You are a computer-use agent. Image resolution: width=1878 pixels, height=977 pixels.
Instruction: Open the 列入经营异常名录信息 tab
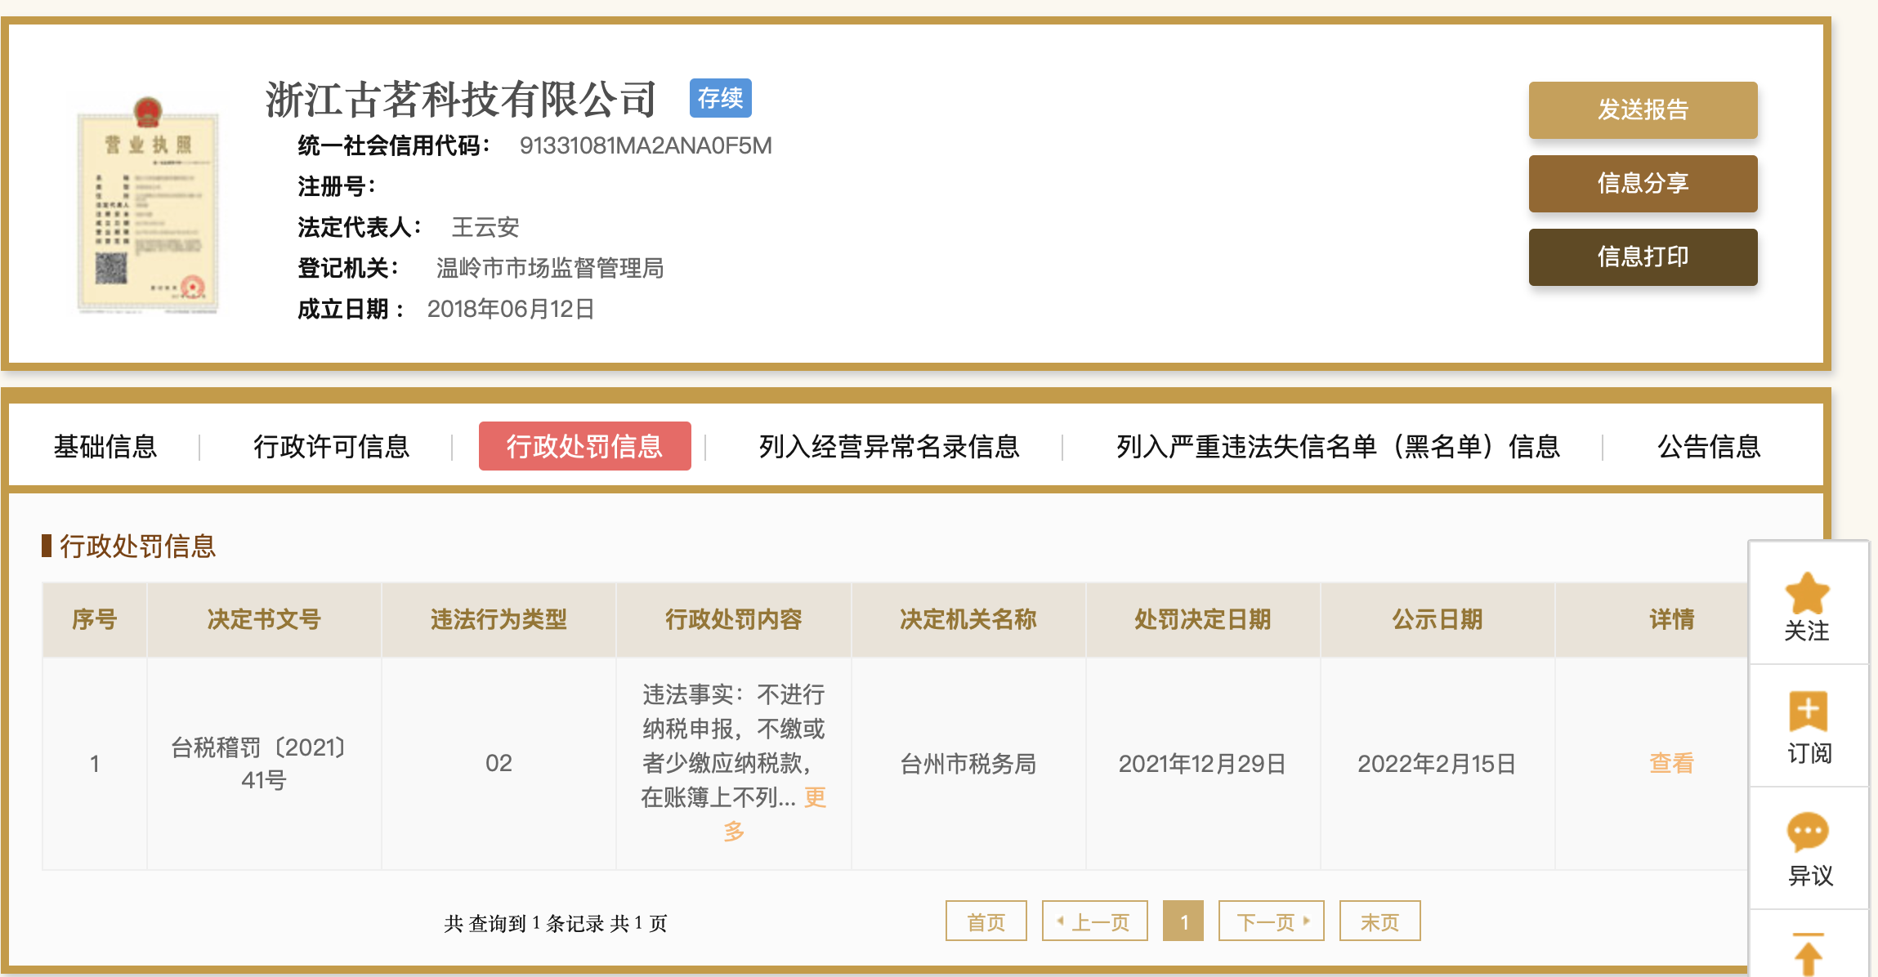[889, 446]
